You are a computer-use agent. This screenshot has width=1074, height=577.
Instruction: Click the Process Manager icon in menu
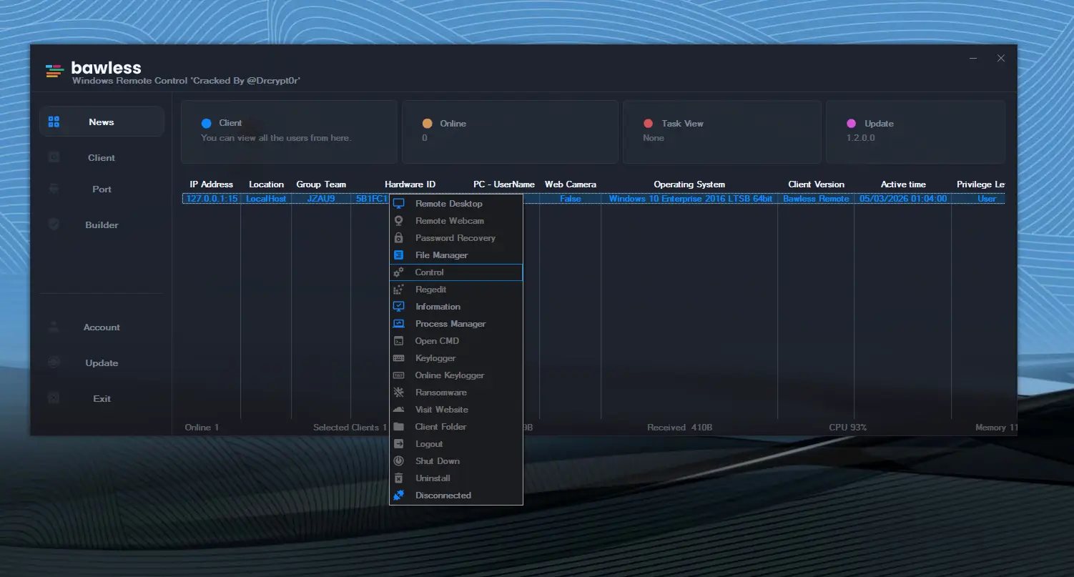[399, 324]
